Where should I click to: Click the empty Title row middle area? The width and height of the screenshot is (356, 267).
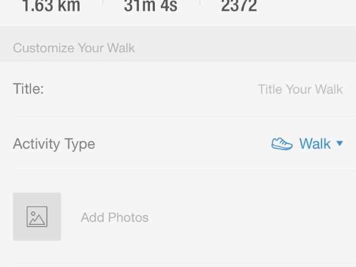pos(150,89)
